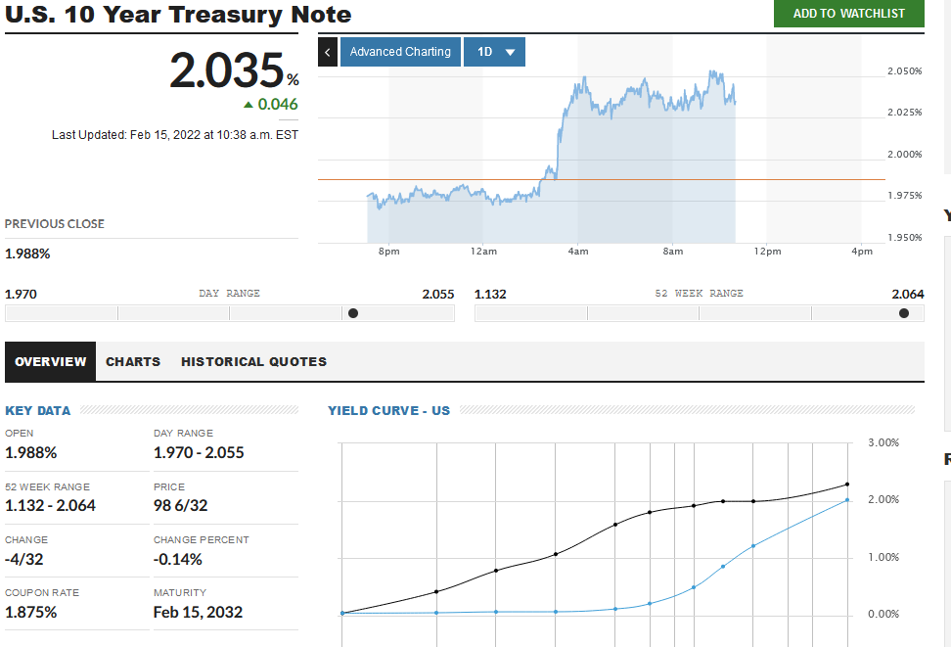Click the back chevron beside Advanced Charting

point(328,52)
